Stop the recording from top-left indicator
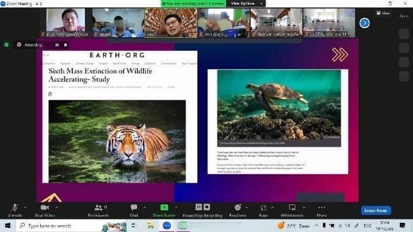Screen dimensions: 413x232 [65, 45]
